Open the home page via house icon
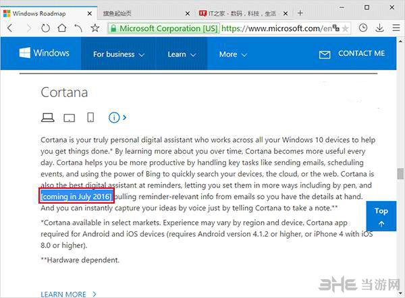This screenshot has height=298, width=405. pos(61,28)
